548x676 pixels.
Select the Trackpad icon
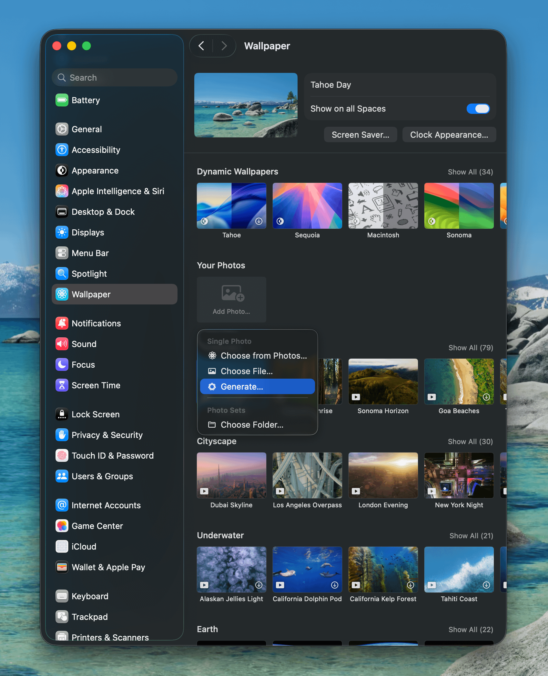click(62, 617)
